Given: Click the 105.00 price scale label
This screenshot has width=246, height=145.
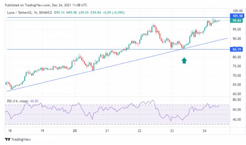Looking at the screenshot, I should point(238,11).
